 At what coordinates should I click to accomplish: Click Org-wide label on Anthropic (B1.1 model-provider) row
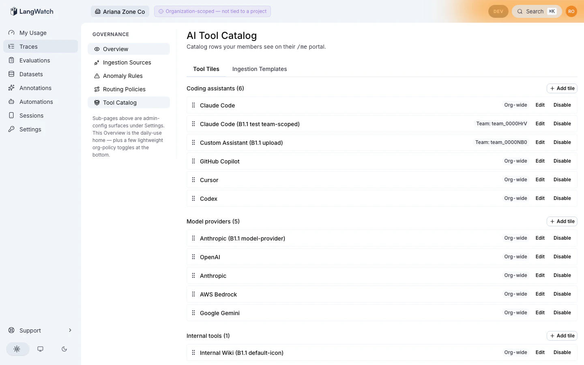516,238
